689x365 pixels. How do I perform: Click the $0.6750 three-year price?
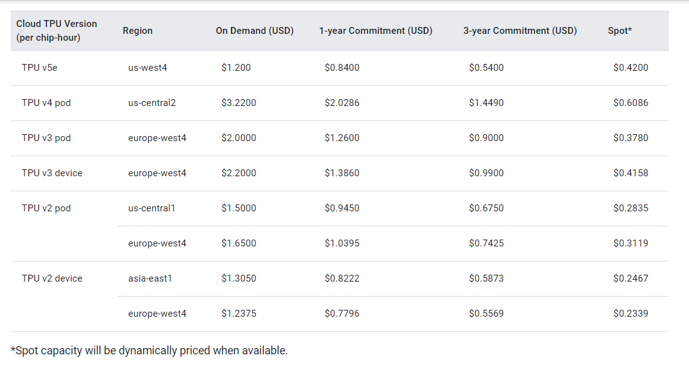(486, 208)
